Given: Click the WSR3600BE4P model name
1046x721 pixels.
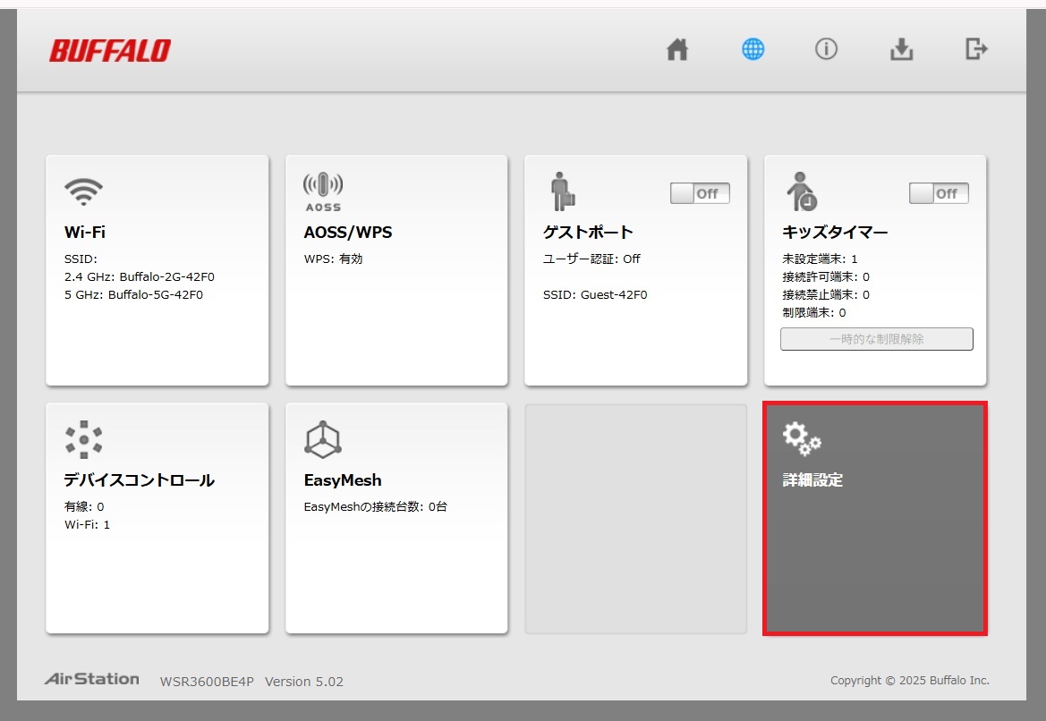Looking at the screenshot, I should tap(207, 682).
